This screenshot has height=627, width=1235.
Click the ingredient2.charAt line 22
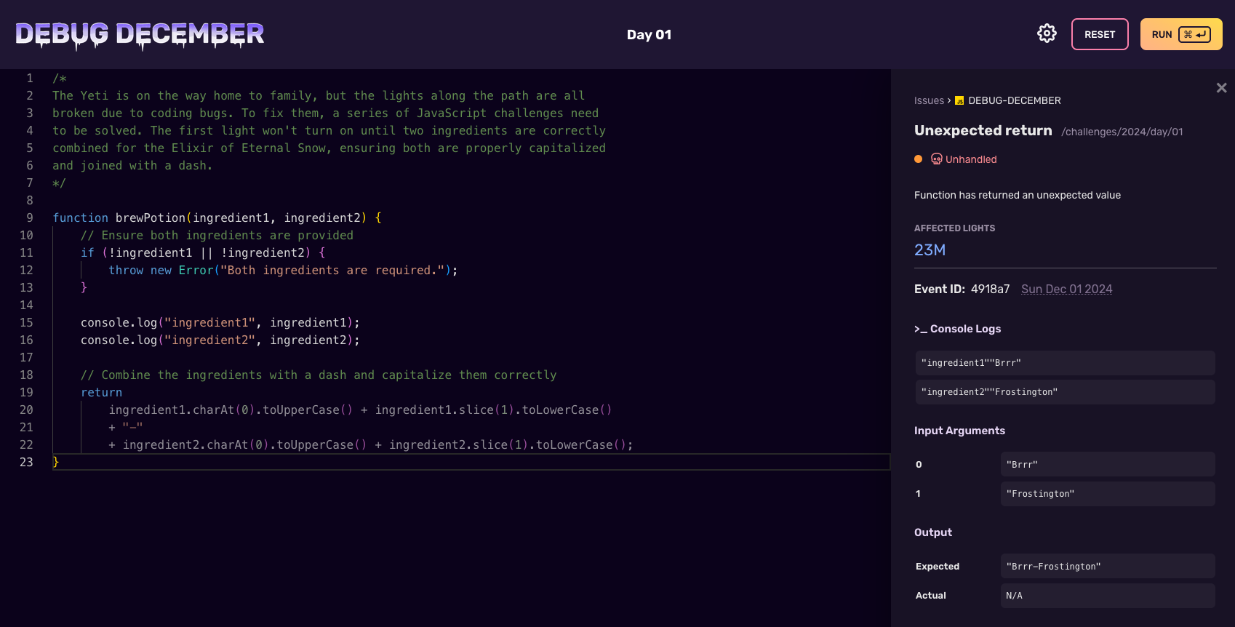[x=371, y=444]
